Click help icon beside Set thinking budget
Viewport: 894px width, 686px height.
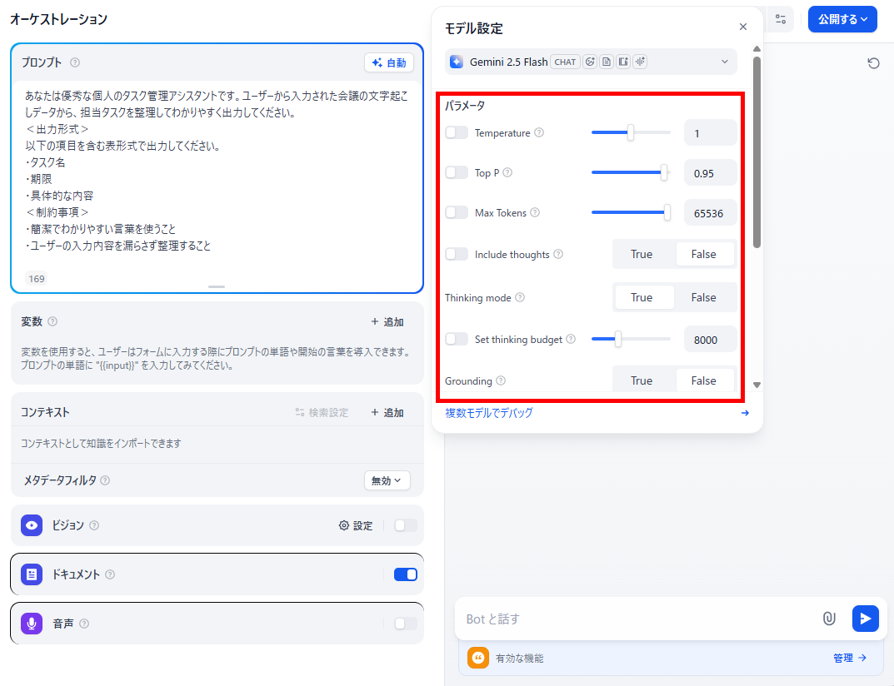coord(571,339)
